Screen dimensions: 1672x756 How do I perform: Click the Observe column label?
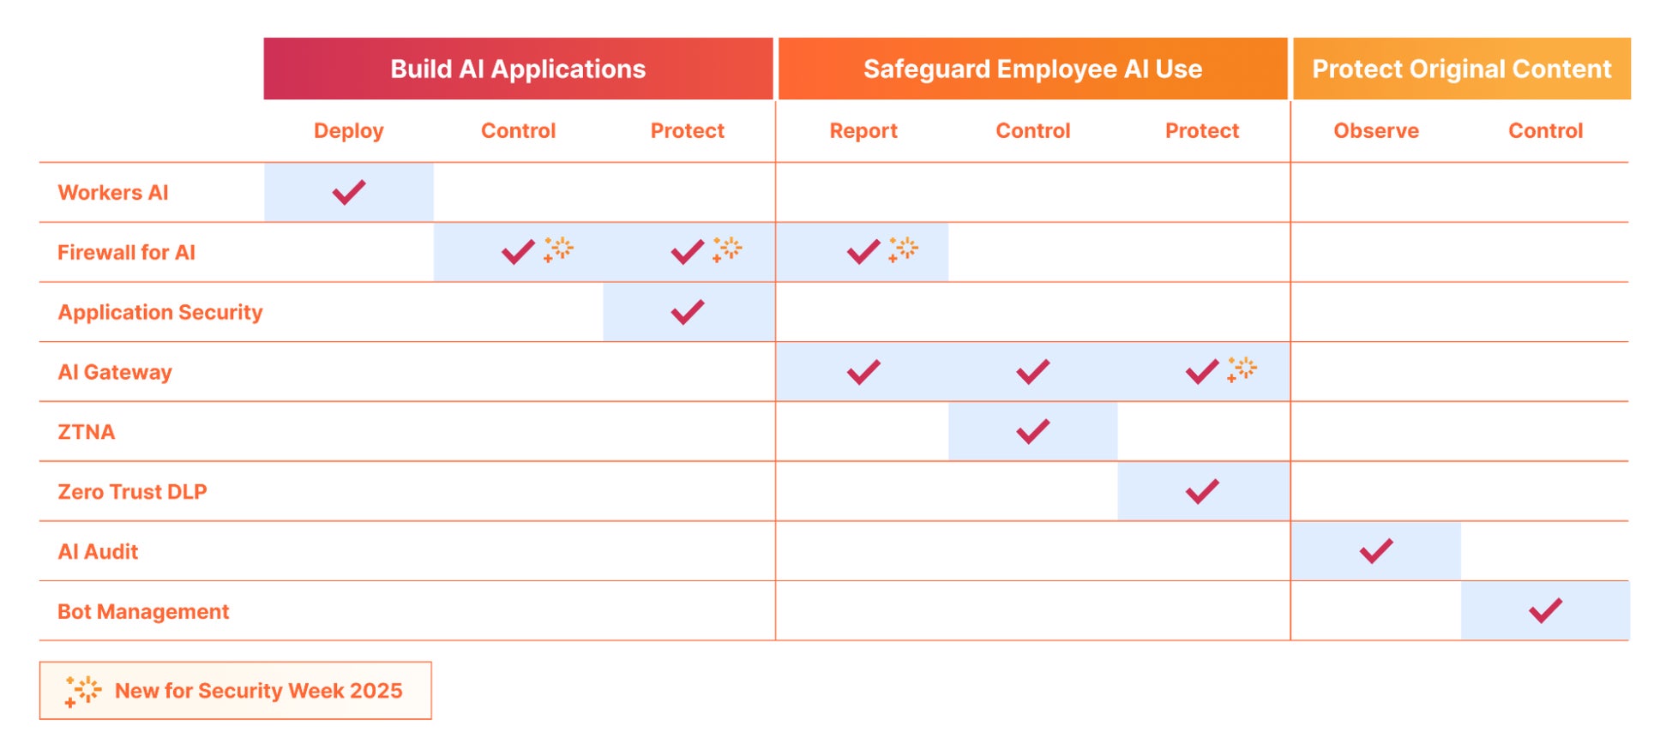(x=1375, y=130)
